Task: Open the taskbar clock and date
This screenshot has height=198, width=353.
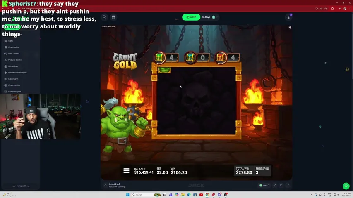Action: [347, 195]
